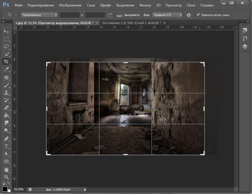
Task: Select the Move tool
Action: 6,31
